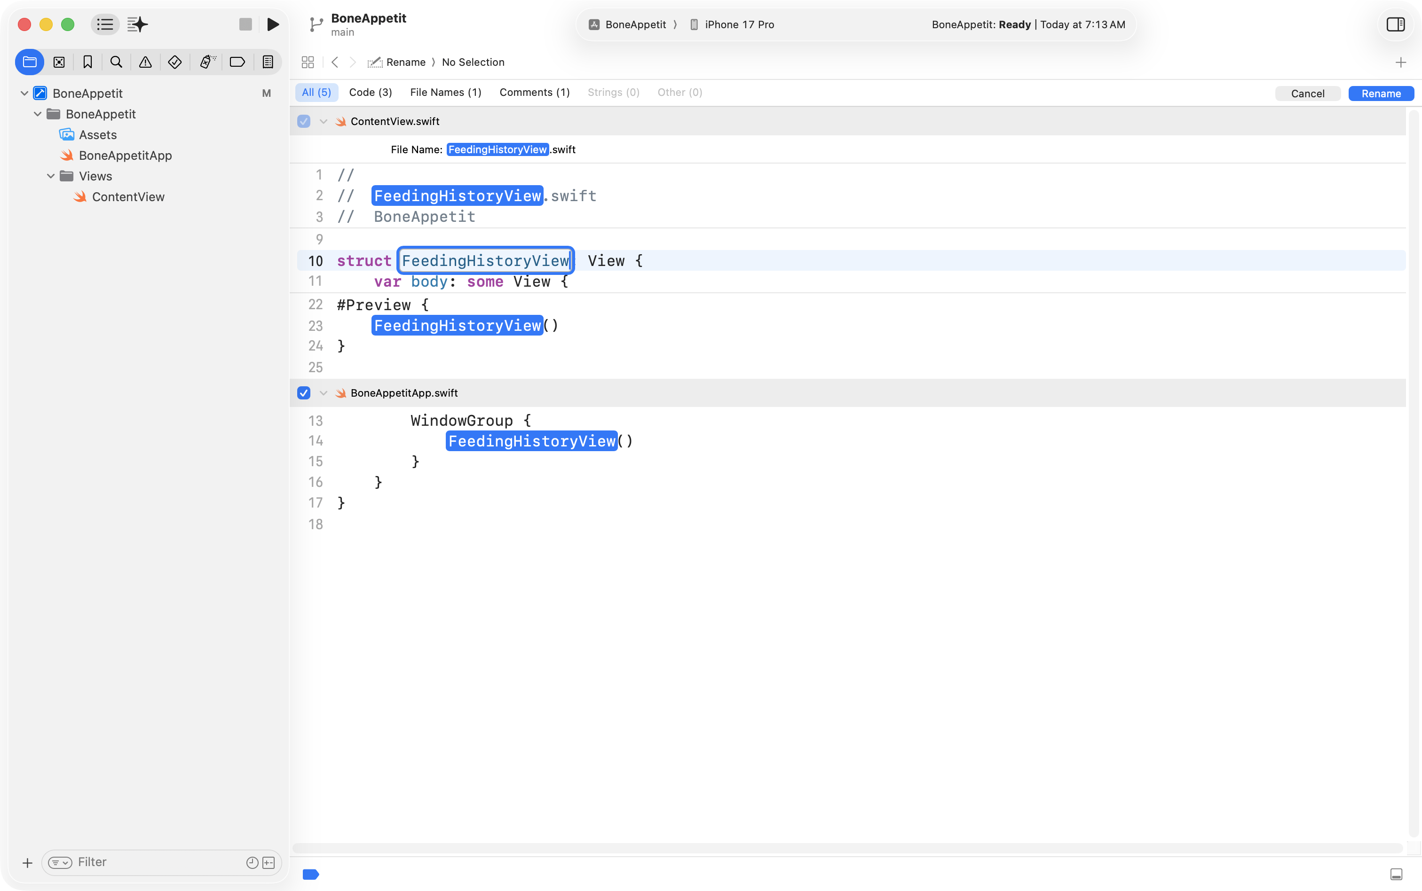Collapse the ContentView.swift results section

(323, 121)
